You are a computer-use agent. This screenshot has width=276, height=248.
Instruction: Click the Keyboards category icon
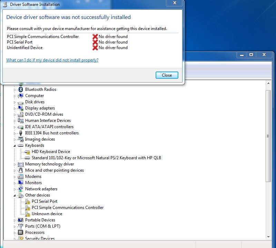click(20, 145)
